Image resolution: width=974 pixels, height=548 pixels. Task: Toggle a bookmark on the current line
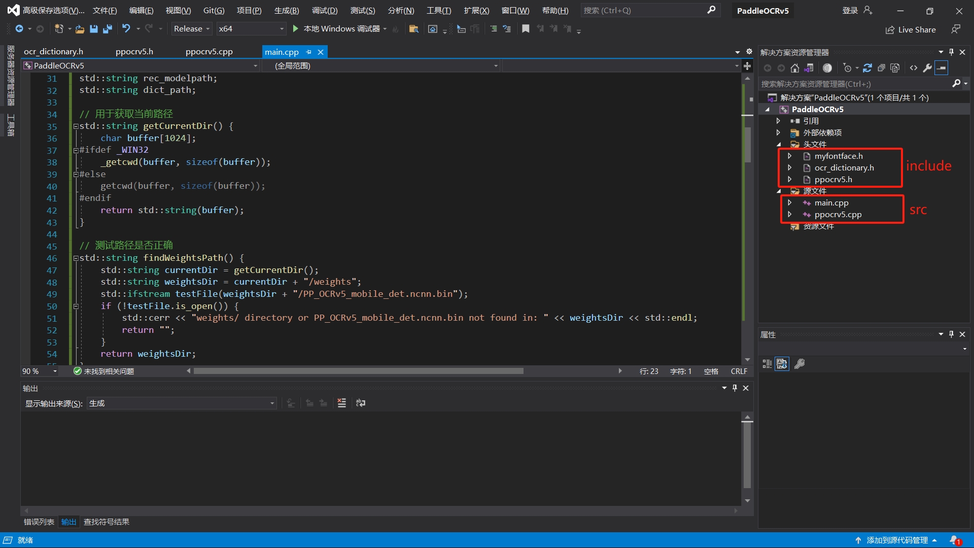(526, 29)
